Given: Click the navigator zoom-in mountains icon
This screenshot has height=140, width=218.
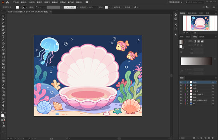Looking at the screenshot, I should pyautogui.click(x=195, y=33).
